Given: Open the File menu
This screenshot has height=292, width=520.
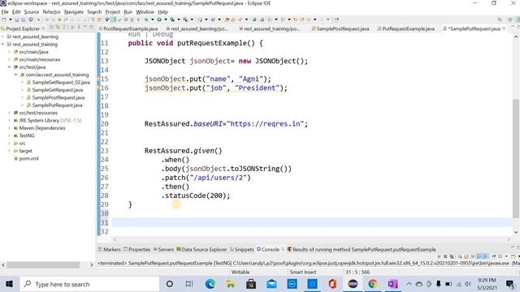Looking at the screenshot, I should pos(5,12).
